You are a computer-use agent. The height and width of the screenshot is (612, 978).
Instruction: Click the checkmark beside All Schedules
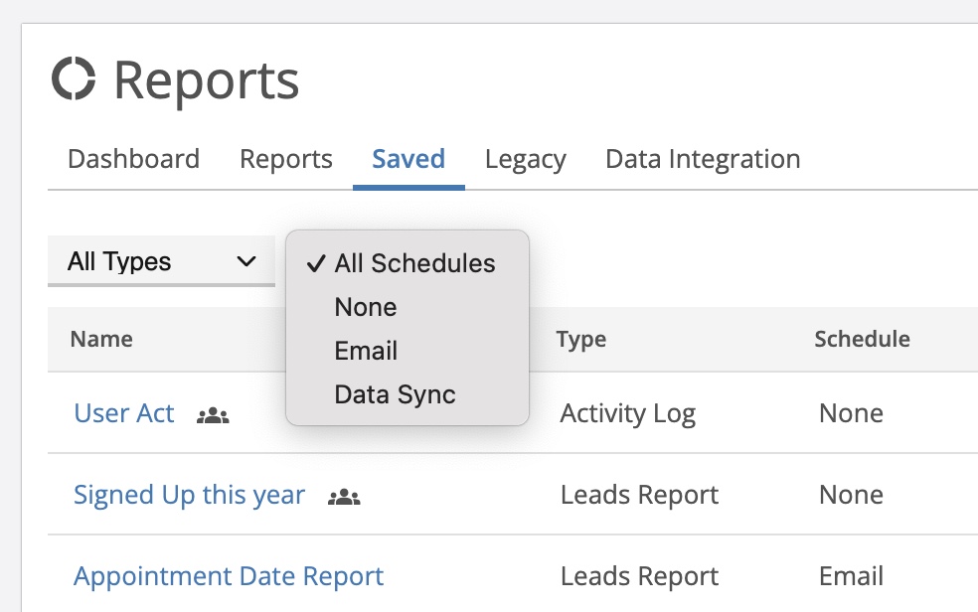tap(316, 263)
